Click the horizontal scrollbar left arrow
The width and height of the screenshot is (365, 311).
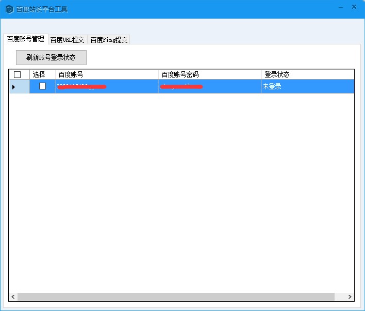(x=13, y=297)
